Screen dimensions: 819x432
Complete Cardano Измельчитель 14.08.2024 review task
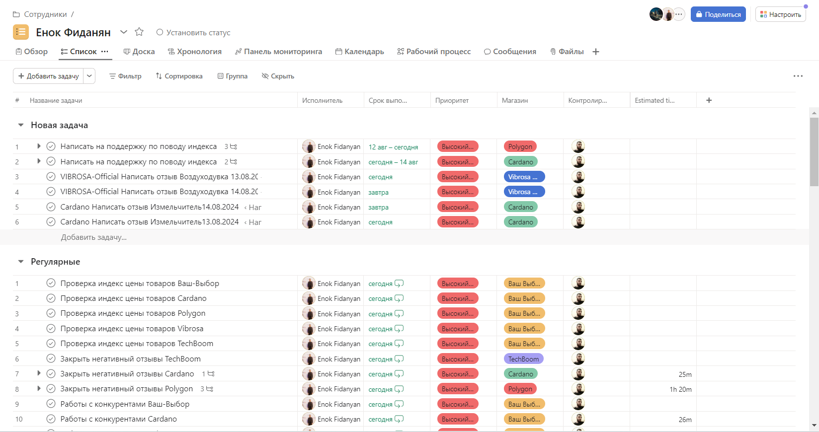pyautogui.click(x=51, y=207)
